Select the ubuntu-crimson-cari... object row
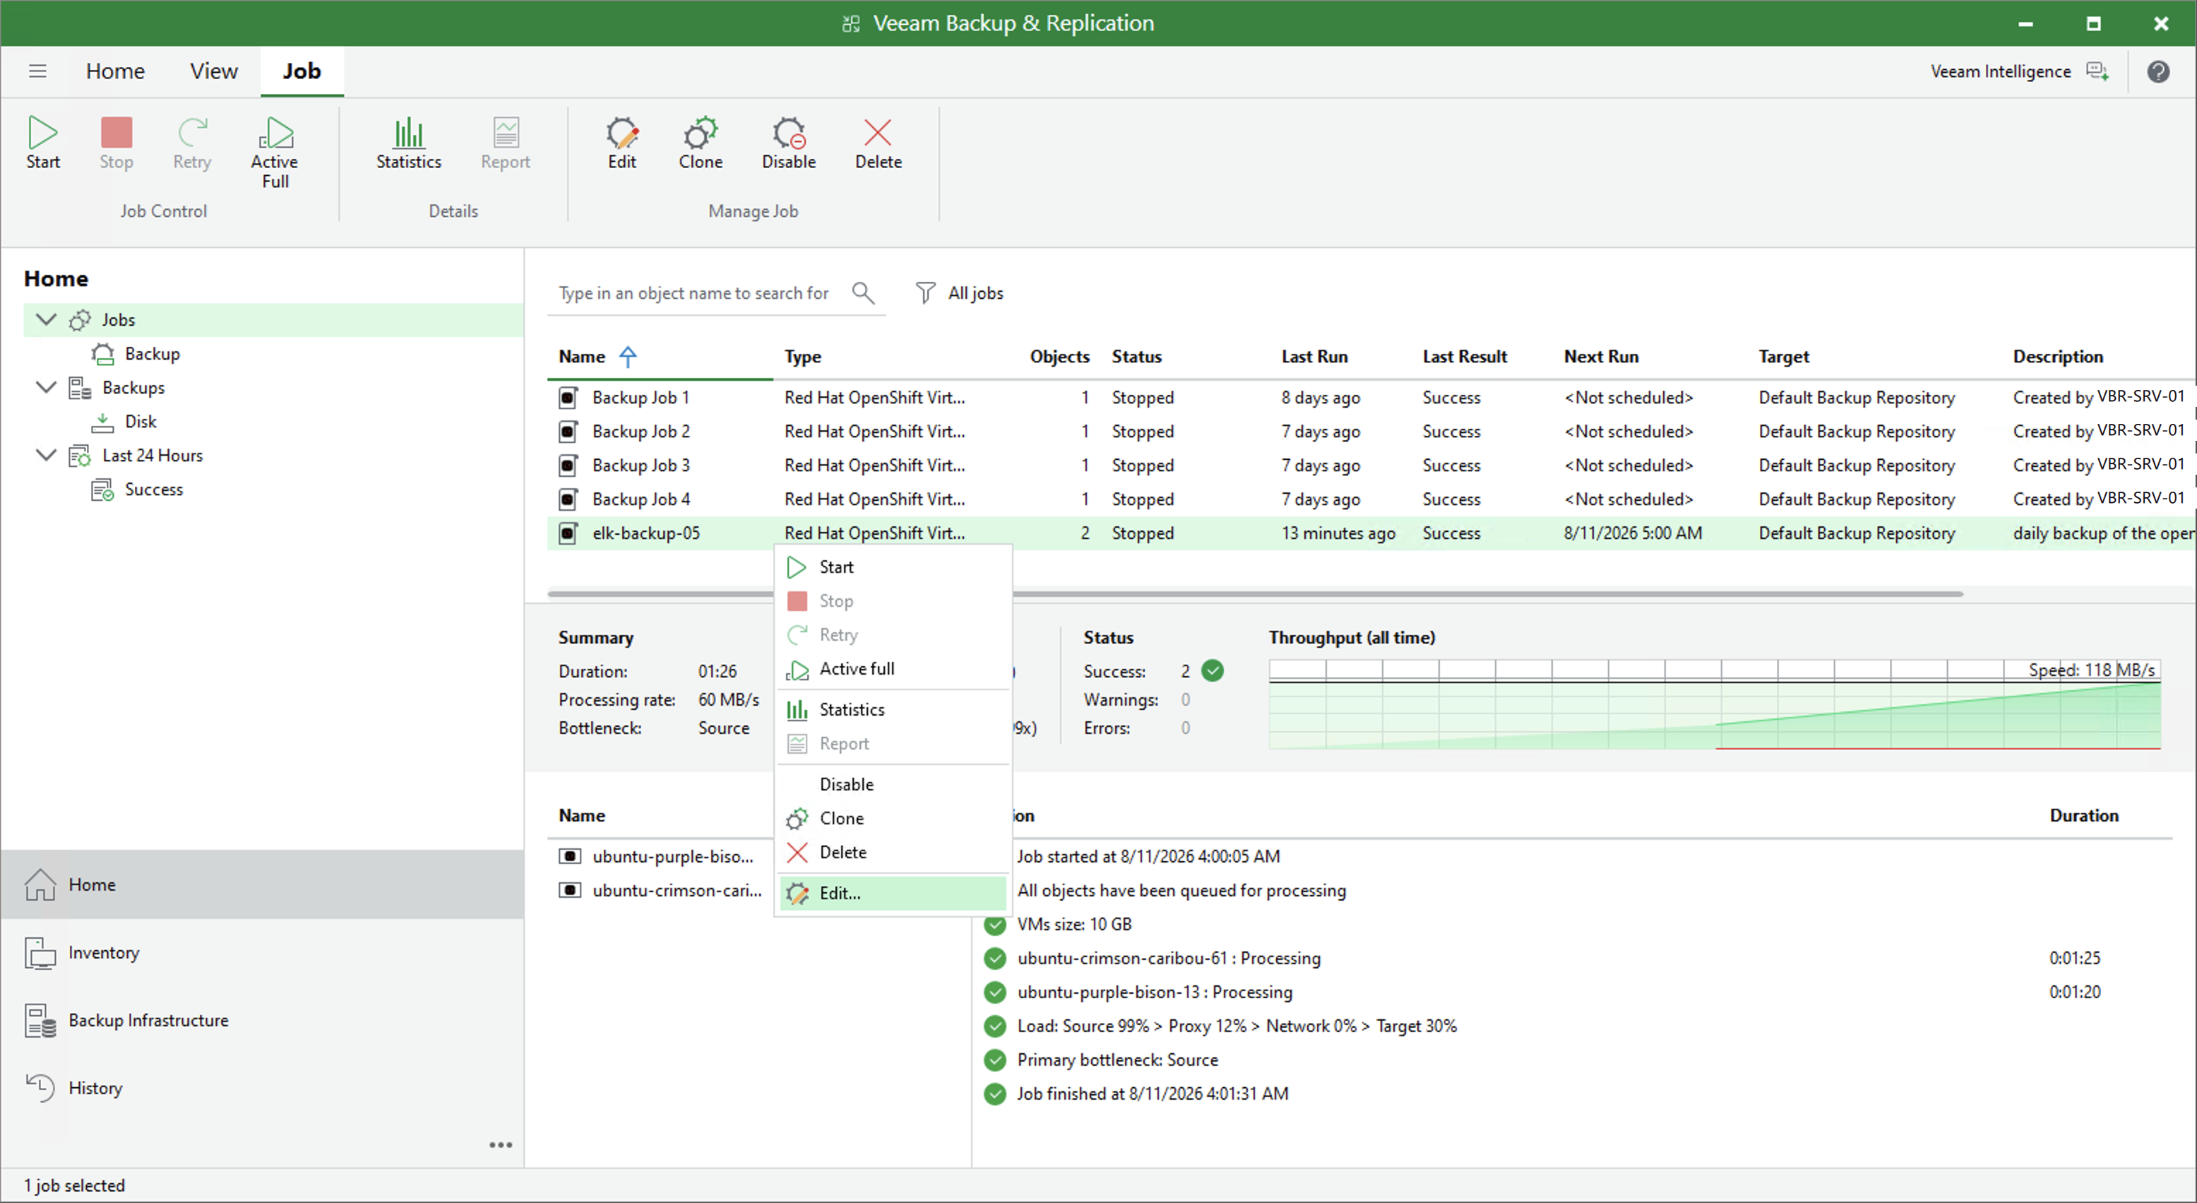Screen dimensions: 2197x1203 tap(661, 891)
